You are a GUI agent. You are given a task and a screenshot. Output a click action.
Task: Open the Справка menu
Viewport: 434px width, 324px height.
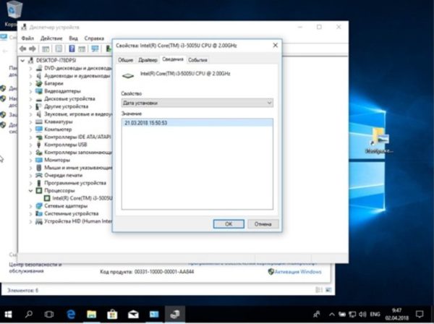coord(94,38)
